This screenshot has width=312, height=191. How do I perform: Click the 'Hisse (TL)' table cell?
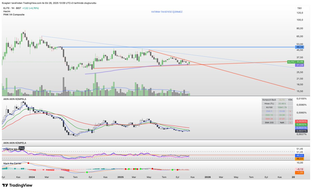269,103
